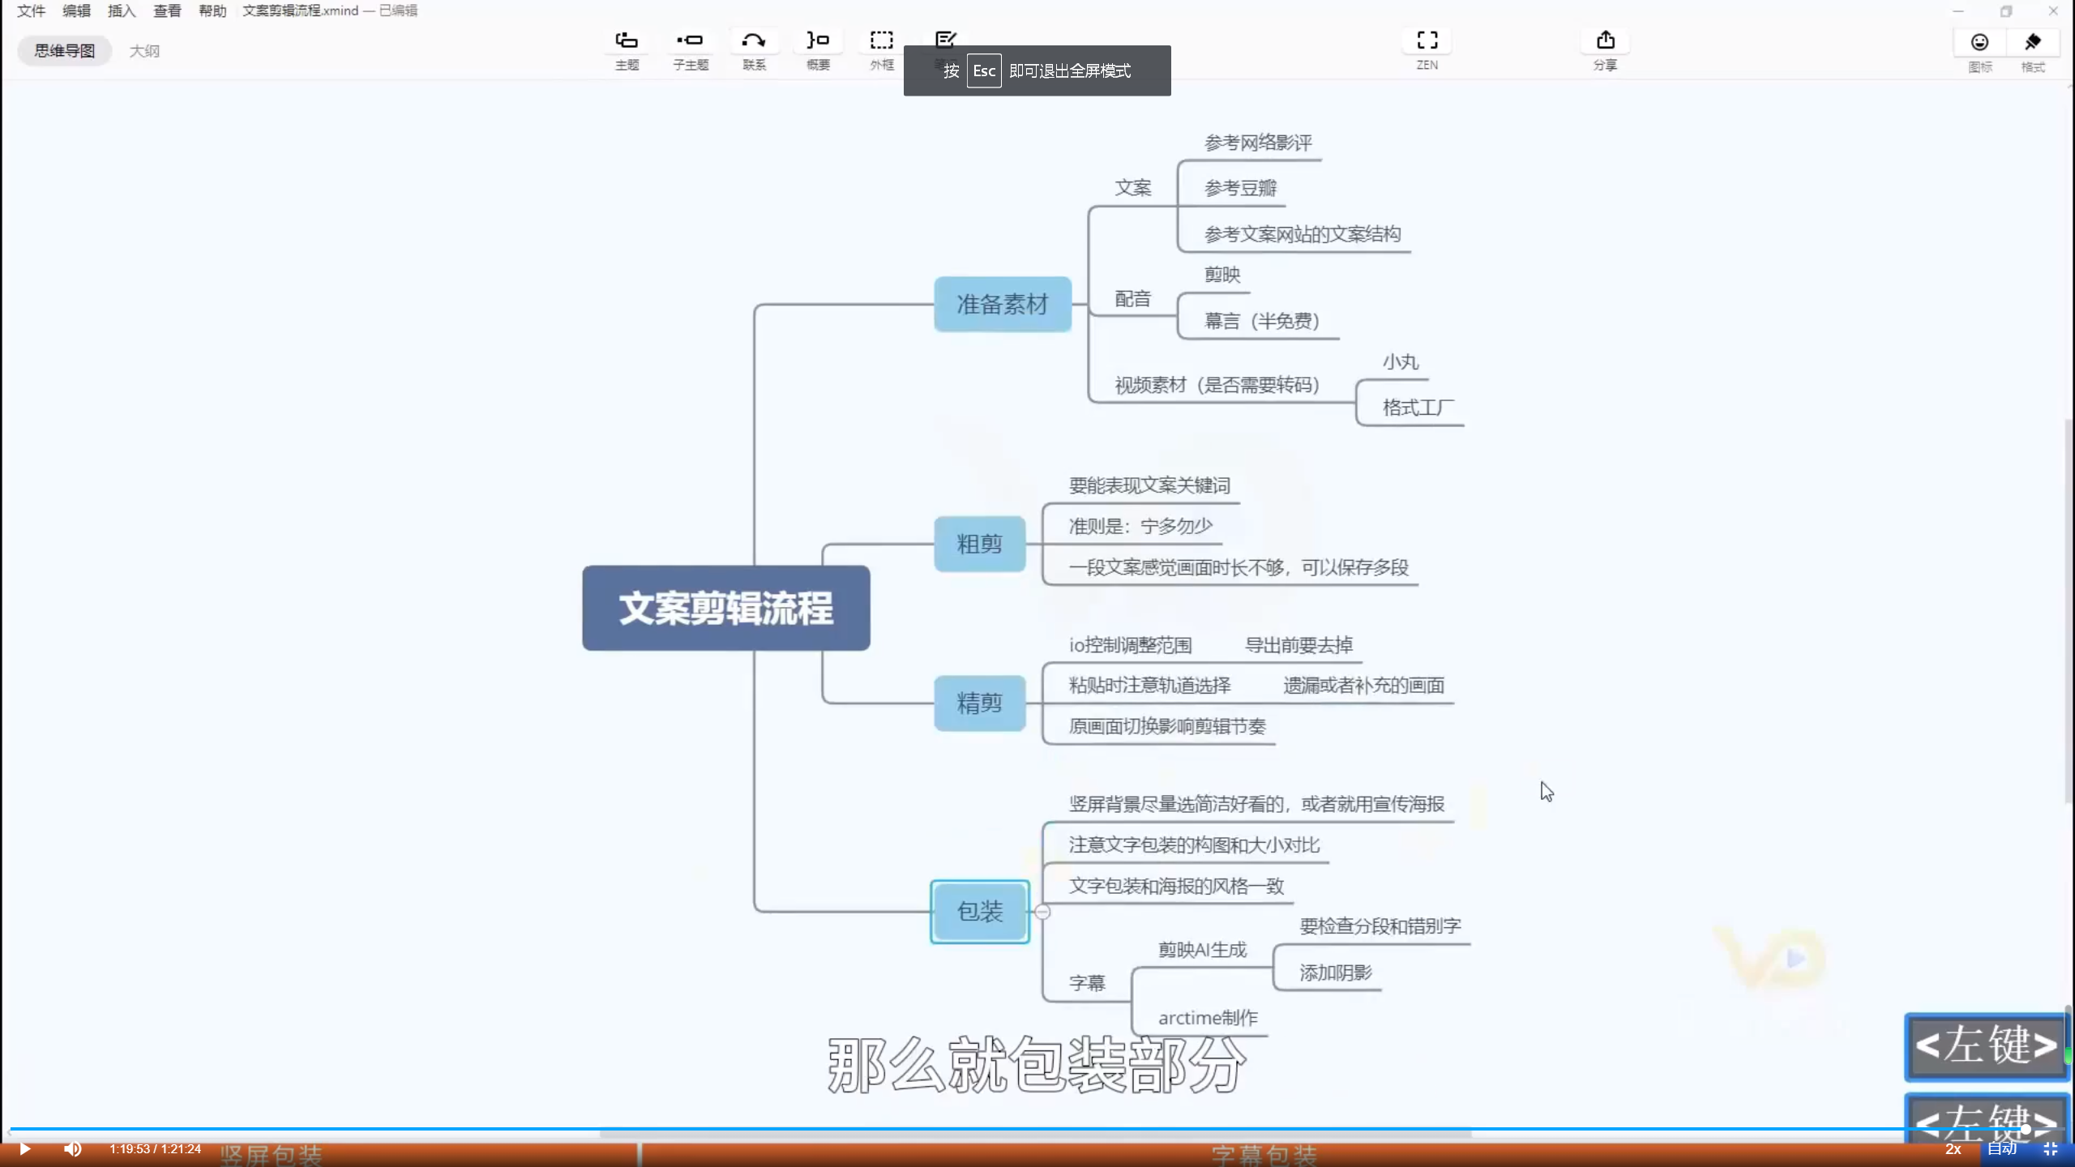Mute the video volume
2075x1167 pixels.
coord(73,1149)
